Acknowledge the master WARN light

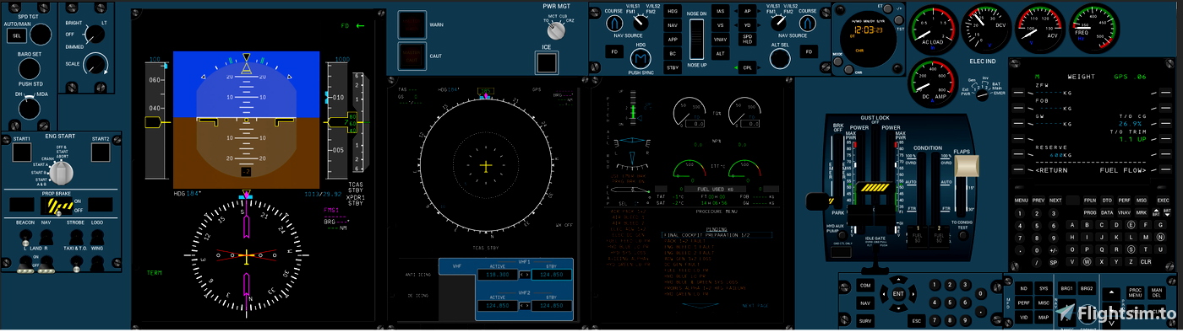tap(412, 25)
